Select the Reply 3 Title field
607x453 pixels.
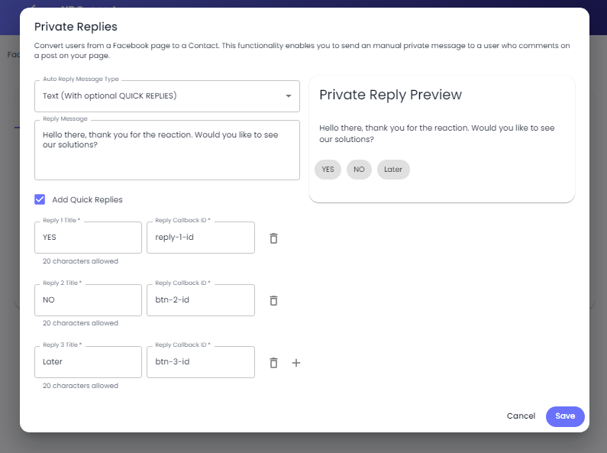pyautogui.click(x=89, y=362)
